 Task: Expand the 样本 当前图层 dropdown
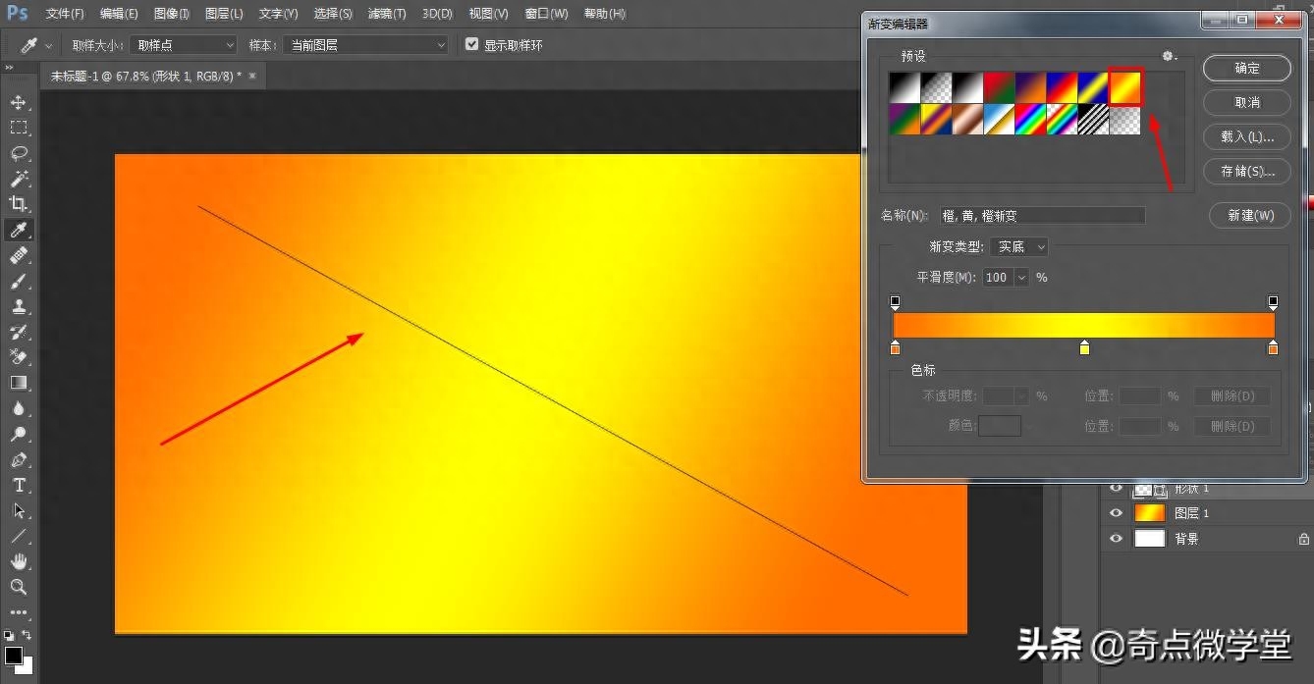click(364, 45)
